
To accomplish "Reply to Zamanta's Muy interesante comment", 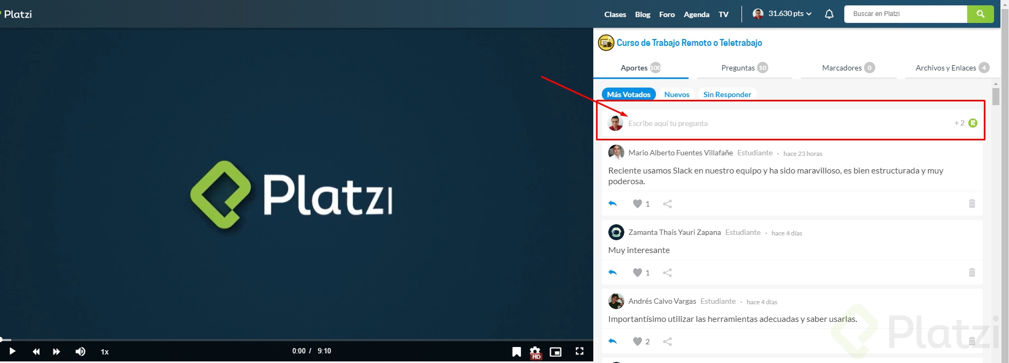I will coord(613,273).
